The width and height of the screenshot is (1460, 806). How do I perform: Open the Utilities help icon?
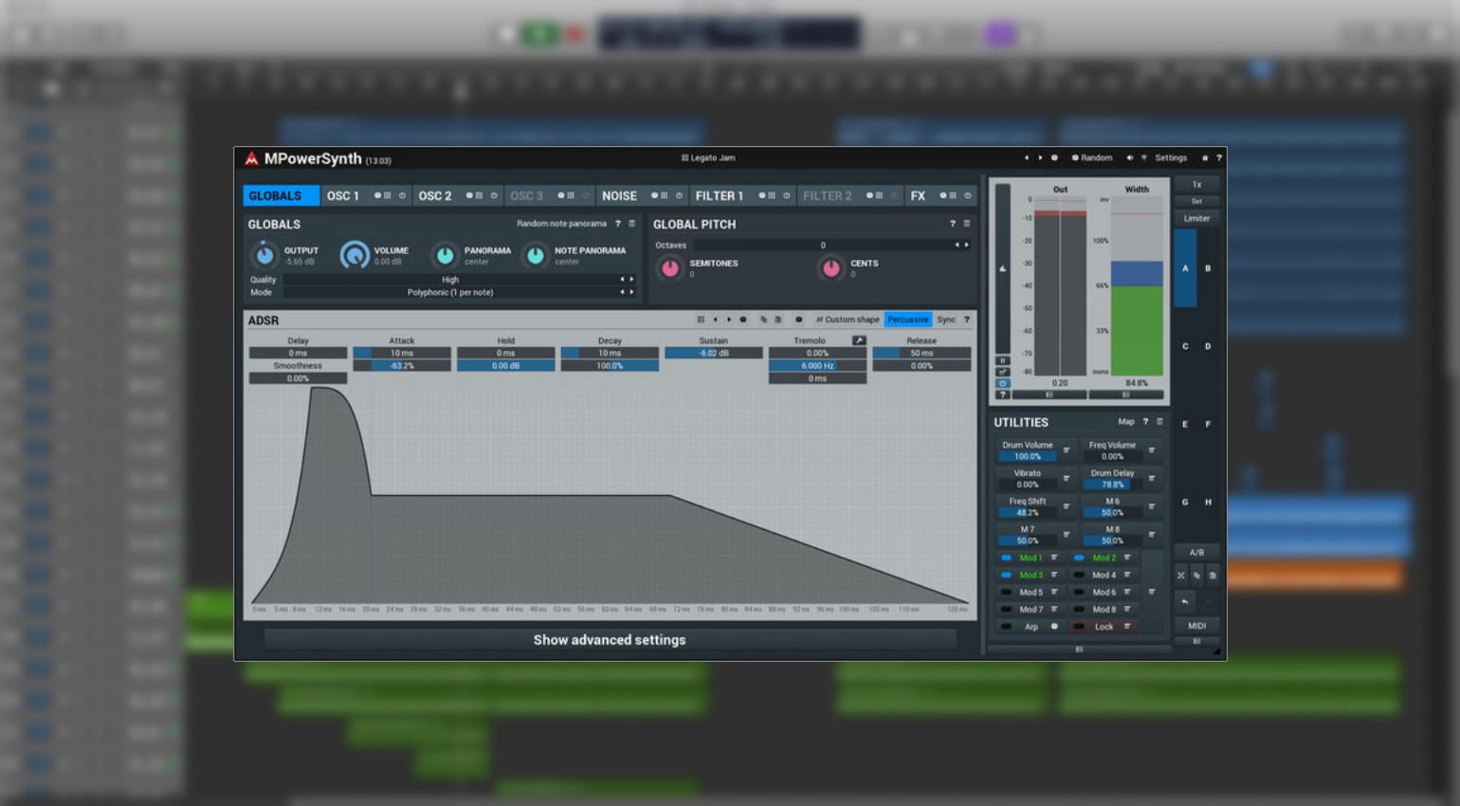coord(1145,422)
